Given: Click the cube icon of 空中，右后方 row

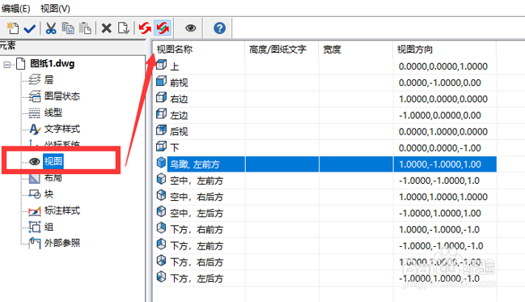Looking at the screenshot, I should tap(162, 195).
